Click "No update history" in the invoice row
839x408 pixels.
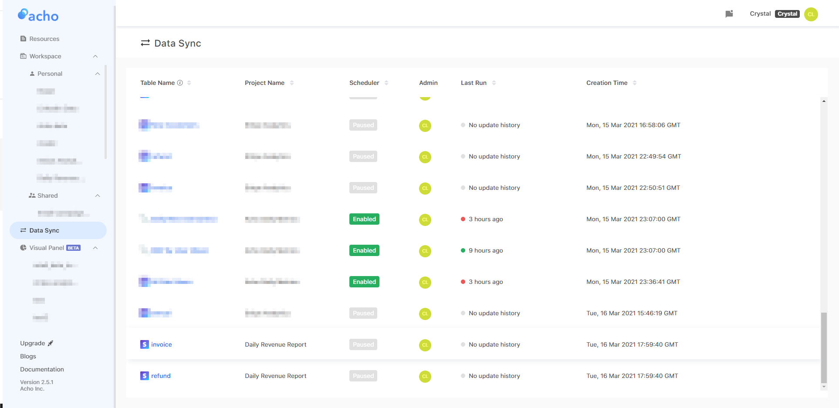(494, 344)
